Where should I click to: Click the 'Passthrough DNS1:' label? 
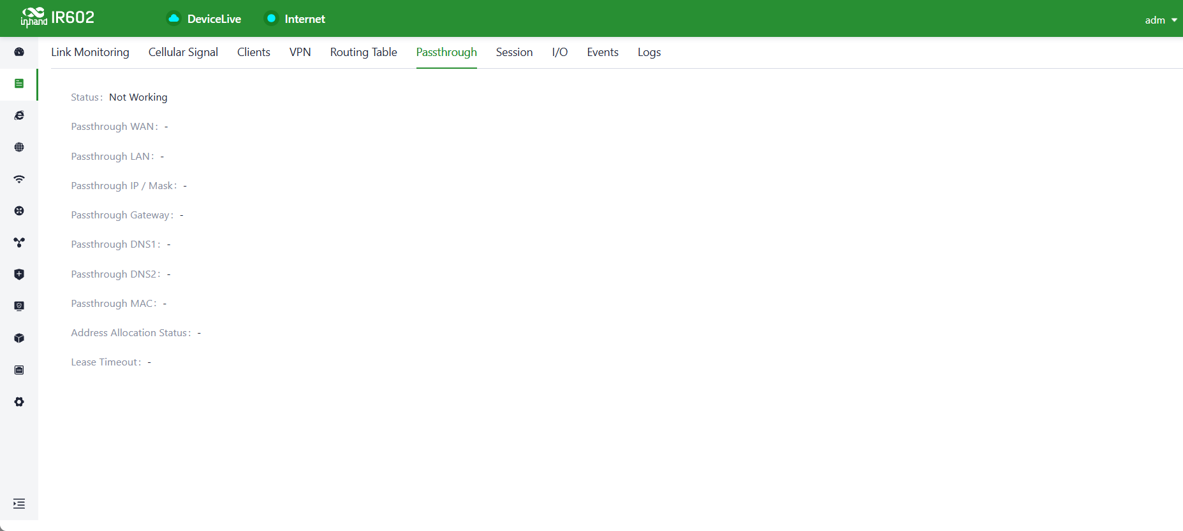[116, 244]
